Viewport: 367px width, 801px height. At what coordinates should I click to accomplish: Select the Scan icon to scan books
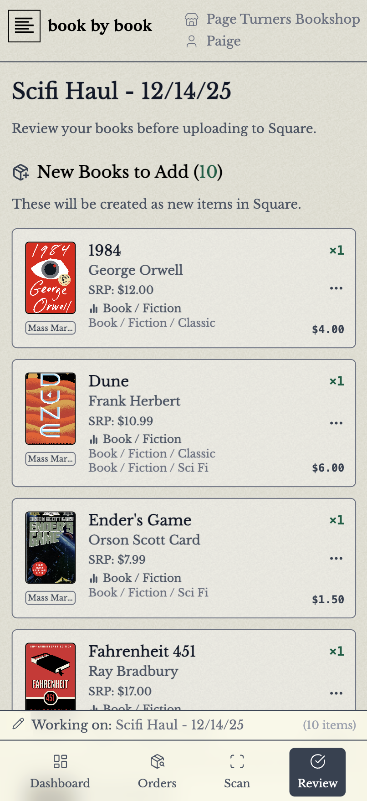tap(236, 761)
